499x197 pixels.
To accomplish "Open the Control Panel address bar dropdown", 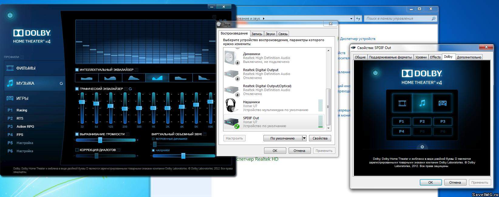I will point(351,18).
